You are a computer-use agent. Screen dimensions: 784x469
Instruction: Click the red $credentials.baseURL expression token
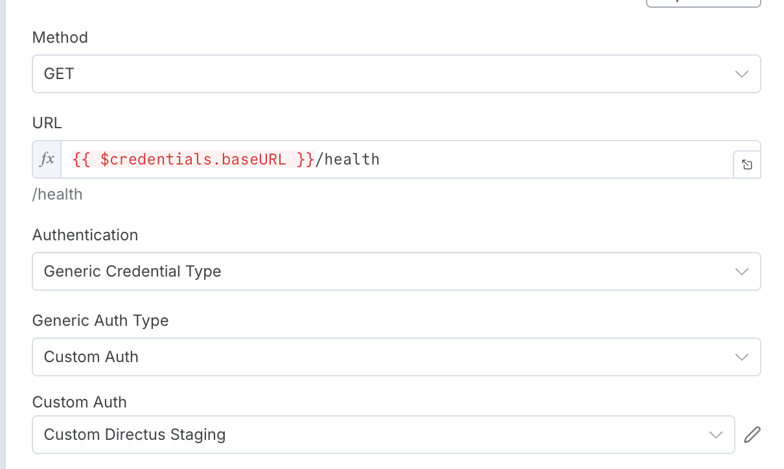tap(193, 159)
